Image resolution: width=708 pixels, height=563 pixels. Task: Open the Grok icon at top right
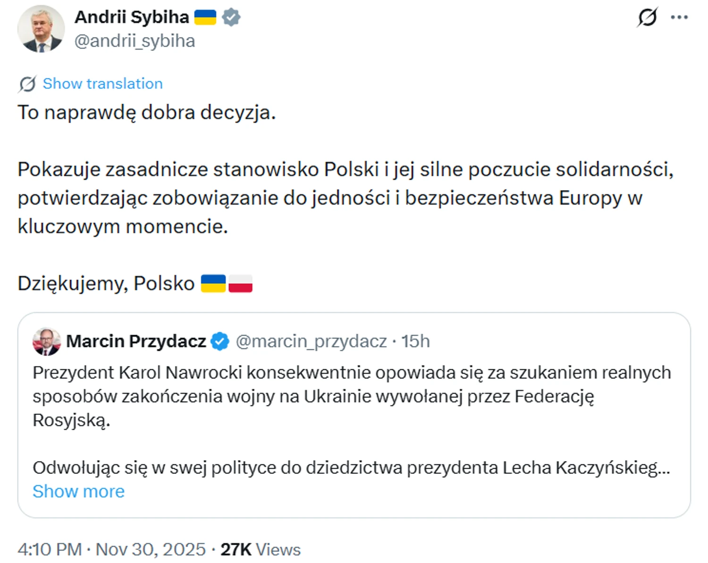(x=647, y=17)
